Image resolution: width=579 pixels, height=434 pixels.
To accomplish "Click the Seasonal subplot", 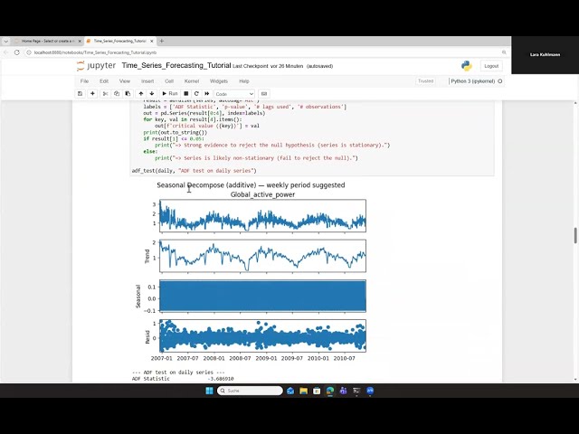I will tap(262, 296).
